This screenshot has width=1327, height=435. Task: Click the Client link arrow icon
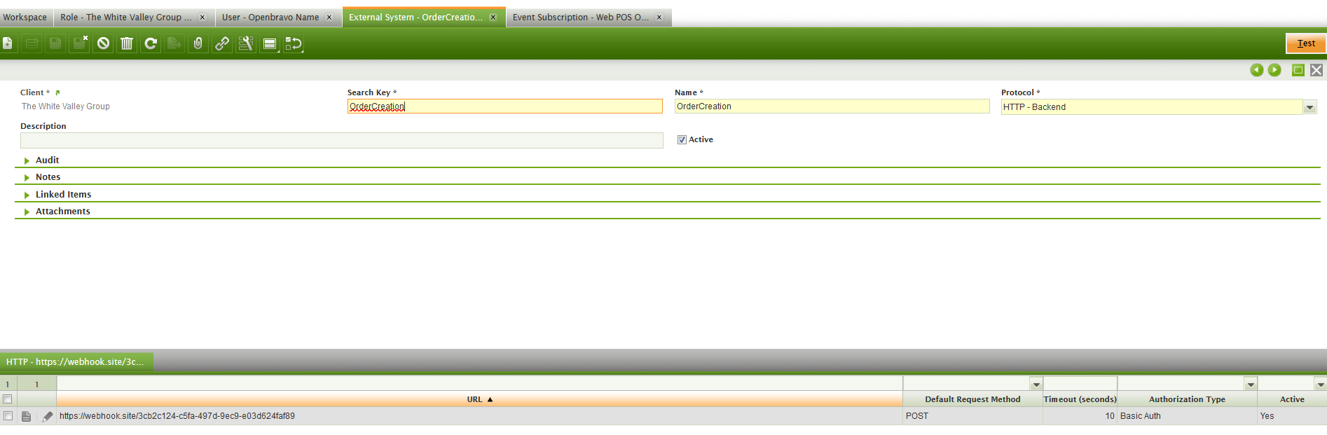coord(57,92)
